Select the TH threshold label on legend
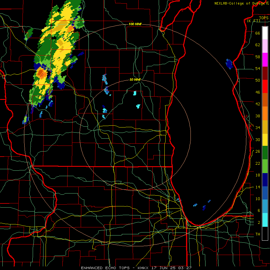 click(258, 234)
